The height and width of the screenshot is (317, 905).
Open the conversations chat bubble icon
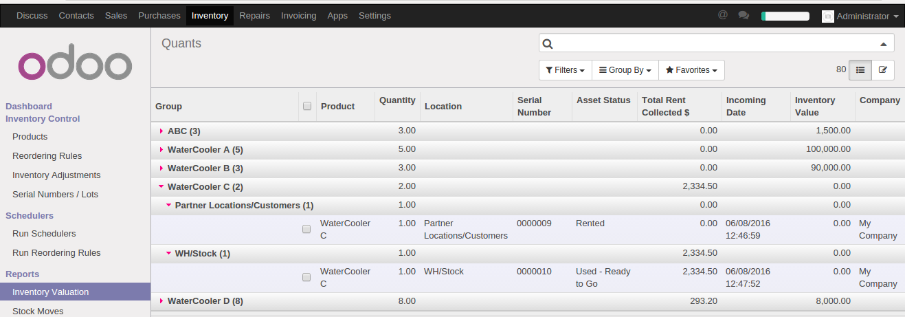click(x=744, y=15)
